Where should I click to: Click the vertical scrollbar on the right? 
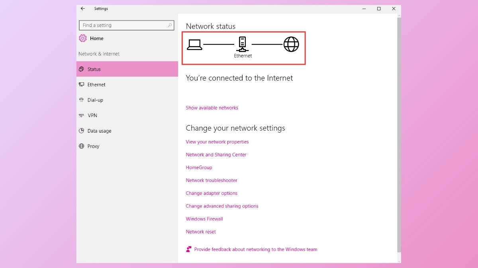pos(399,135)
